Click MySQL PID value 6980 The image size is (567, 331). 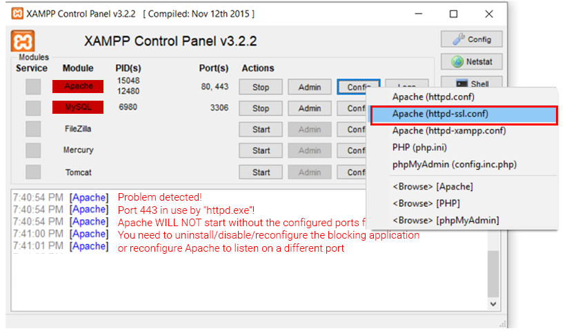point(128,107)
